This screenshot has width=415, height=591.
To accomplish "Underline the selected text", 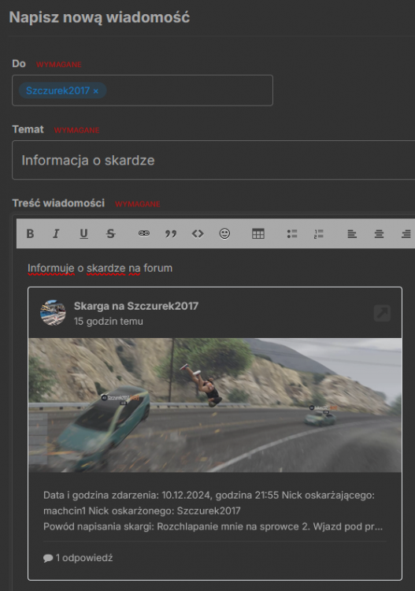I will pyautogui.click(x=83, y=234).
